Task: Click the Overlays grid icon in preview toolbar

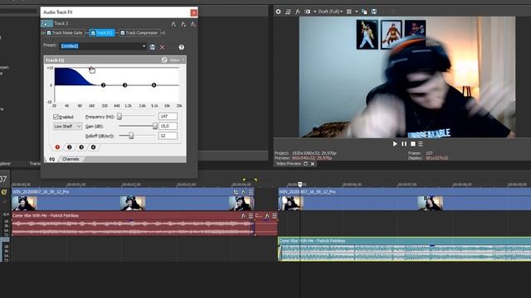Action: (x=349, y=12)
